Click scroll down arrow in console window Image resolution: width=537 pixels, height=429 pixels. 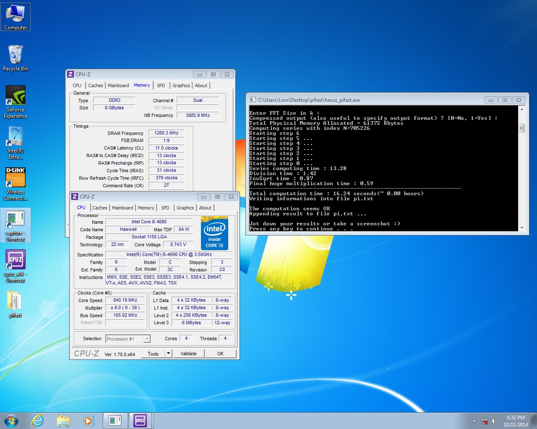point(522,227)
